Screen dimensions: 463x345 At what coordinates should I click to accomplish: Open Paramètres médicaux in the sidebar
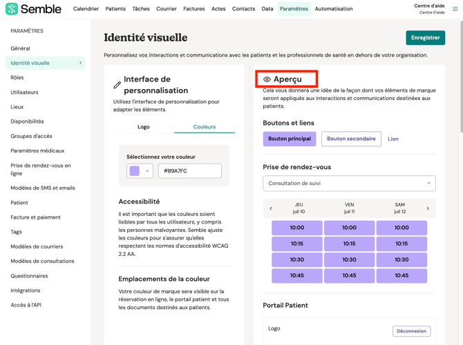[x=37, y=150]
